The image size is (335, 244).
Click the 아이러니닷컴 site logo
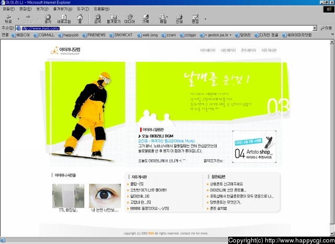[x=65, y=51]
